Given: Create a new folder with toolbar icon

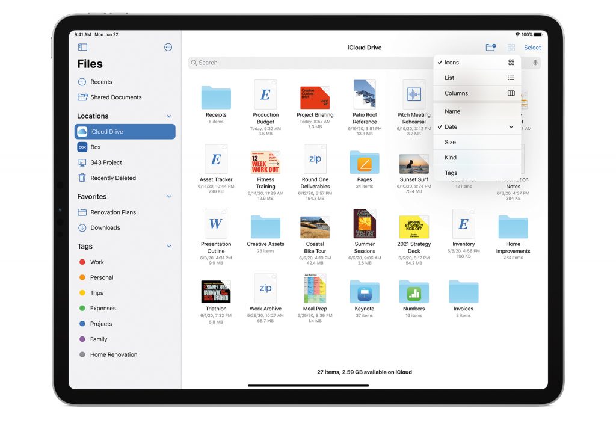Looking at the screenshot, I should tap(491, 47).
